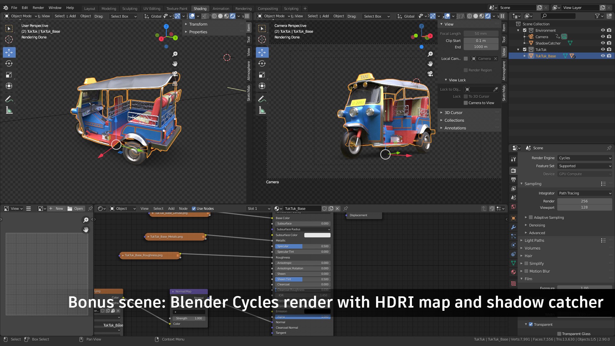Screen dimensions: 615x346
Task: Open the Object Data properties green triangle tab
Action: (x=513, y=263)
